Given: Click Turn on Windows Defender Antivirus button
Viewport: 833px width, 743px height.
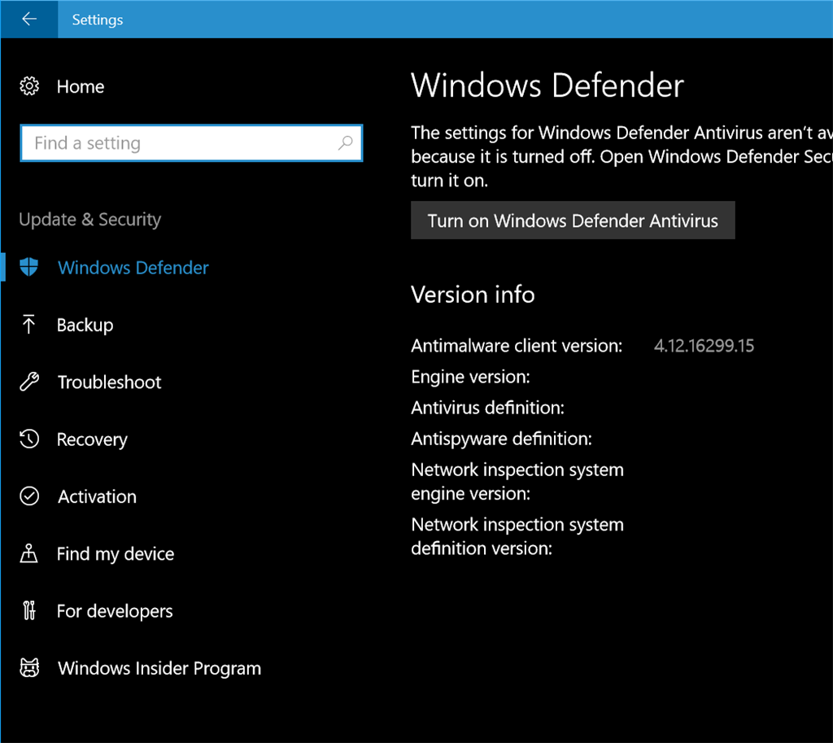Looking at the screenshot, I should pyautogui.click(x=573, y=220).
